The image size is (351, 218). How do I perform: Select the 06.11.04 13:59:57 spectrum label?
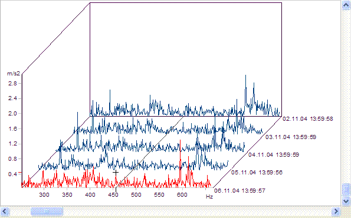coord(240,190)
